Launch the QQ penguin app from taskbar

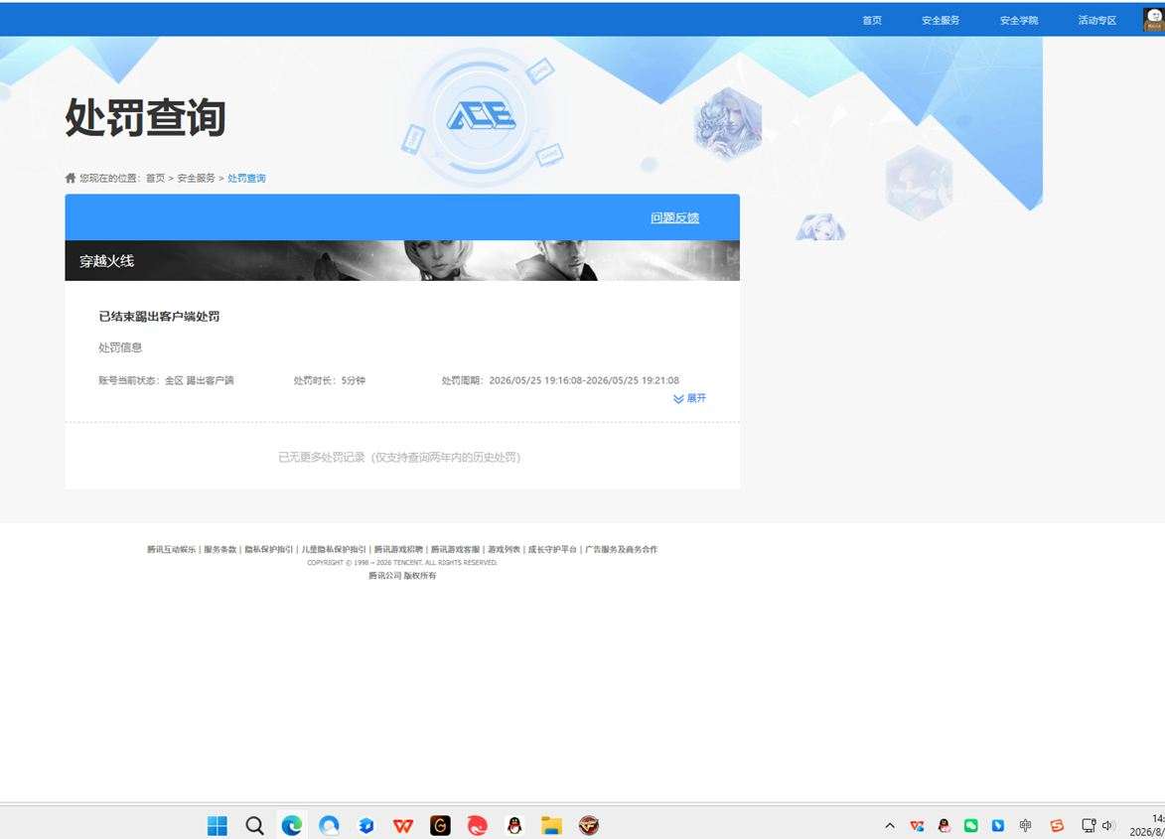tap(514, 826)
